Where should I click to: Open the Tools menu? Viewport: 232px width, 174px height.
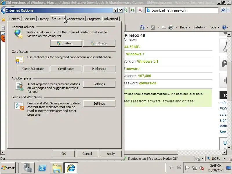pos(214,27)
